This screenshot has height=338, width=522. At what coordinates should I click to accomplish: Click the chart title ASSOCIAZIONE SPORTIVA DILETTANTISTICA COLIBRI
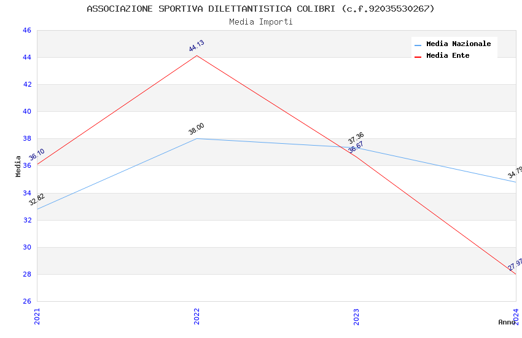[260, 9]
